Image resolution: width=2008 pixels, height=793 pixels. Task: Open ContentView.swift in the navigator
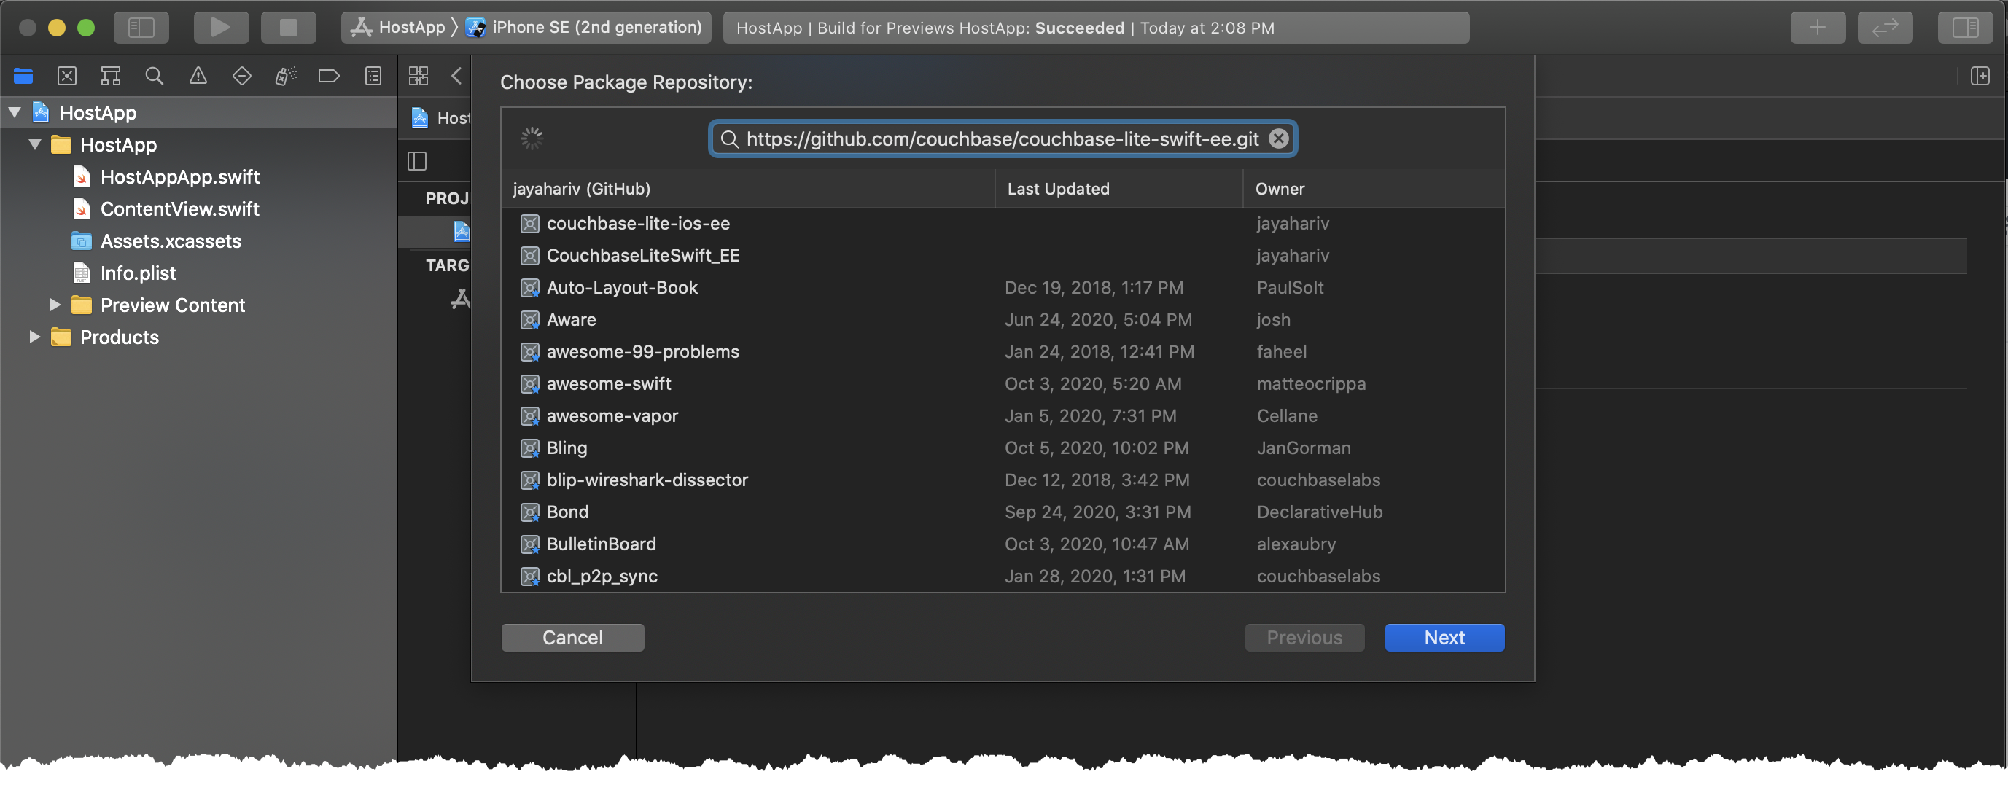click(179, 208)
